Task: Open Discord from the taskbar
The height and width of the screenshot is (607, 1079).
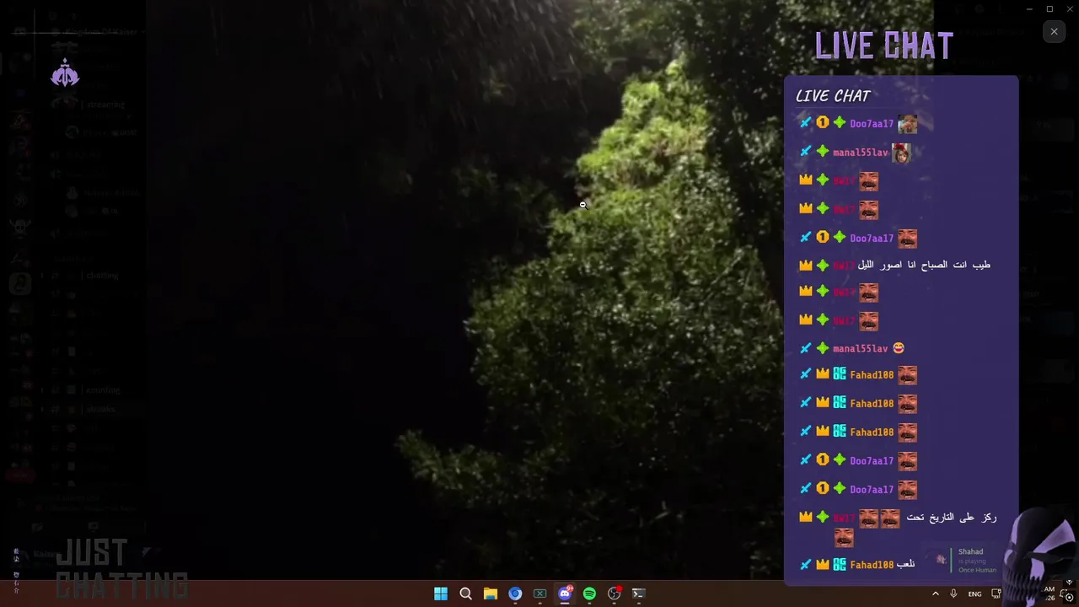Action: tap(565, 594)
